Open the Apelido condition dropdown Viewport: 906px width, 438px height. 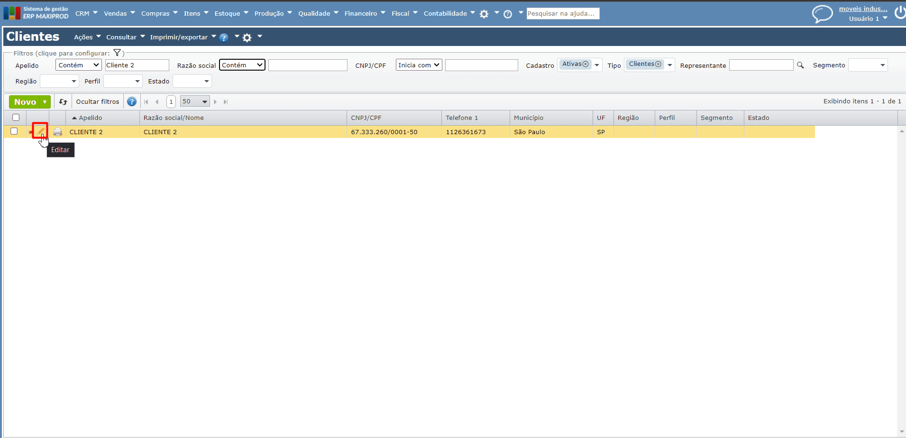(78, 65)
